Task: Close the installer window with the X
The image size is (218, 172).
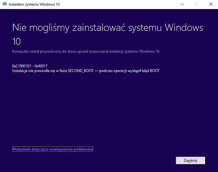Action: click(x=211, y=4)
